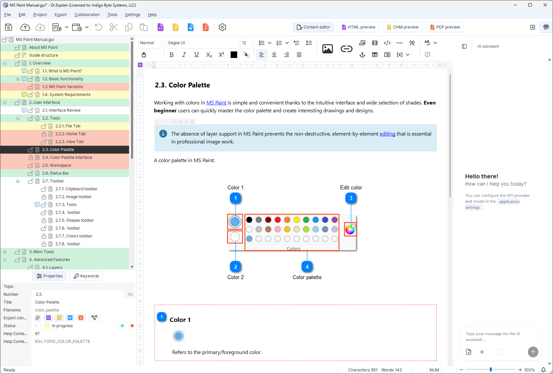Click the text highlight color icon
This screenshot has height=374, width=553.
pos(246,55)
